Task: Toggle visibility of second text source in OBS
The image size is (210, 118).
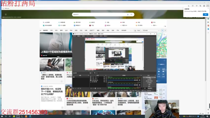Action: coord(104,79)
